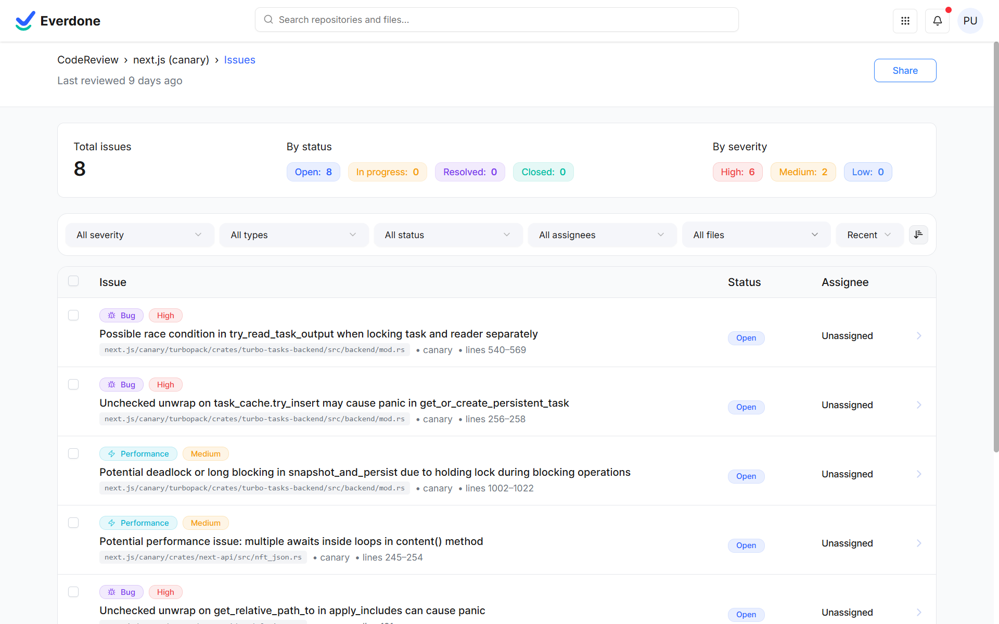Navigate to the CodeReview breadcrumb
The height and width of the screenshot is (624, 999).
click(x=87, y=60)
